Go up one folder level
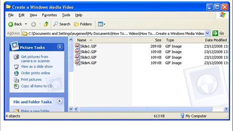Screen dimensions: 233x131 [46, 24]
